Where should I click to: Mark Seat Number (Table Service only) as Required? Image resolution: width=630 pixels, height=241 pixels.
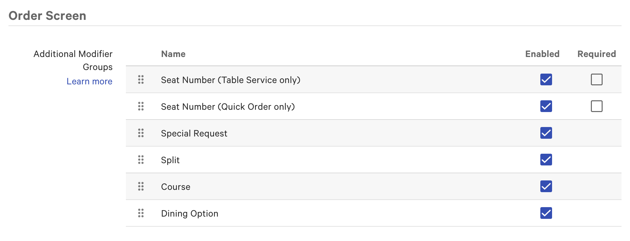pyautogui.click(x=597, y=79)
